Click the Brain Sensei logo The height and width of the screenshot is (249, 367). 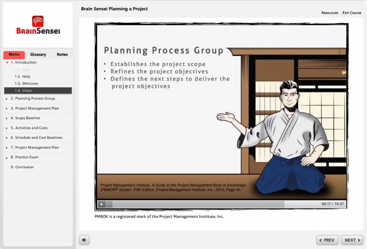pos(38,25)
